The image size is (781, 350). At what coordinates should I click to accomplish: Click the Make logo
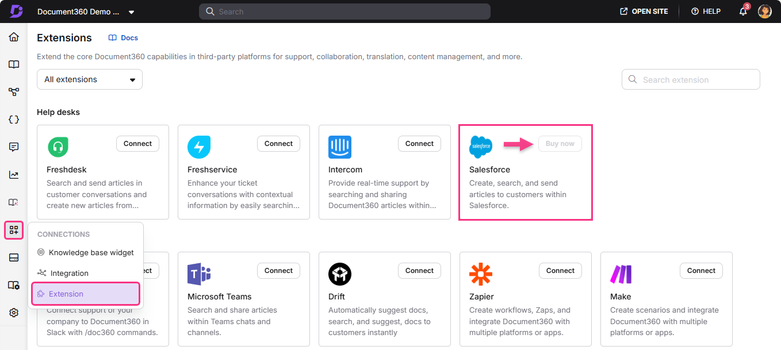[621, 274]
